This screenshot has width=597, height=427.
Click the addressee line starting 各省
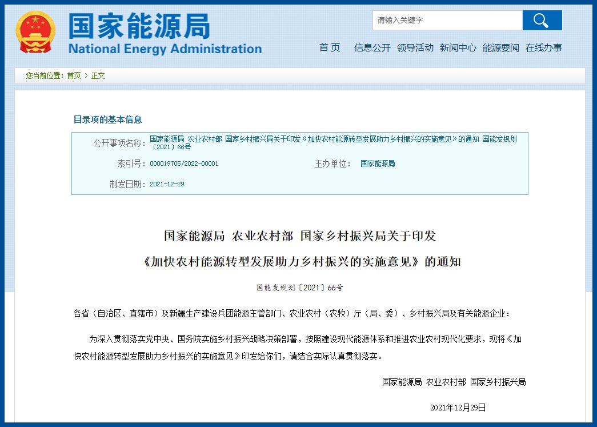[291, 313]
